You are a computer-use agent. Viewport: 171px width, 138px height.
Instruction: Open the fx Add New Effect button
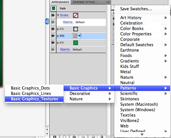point(74,137)
